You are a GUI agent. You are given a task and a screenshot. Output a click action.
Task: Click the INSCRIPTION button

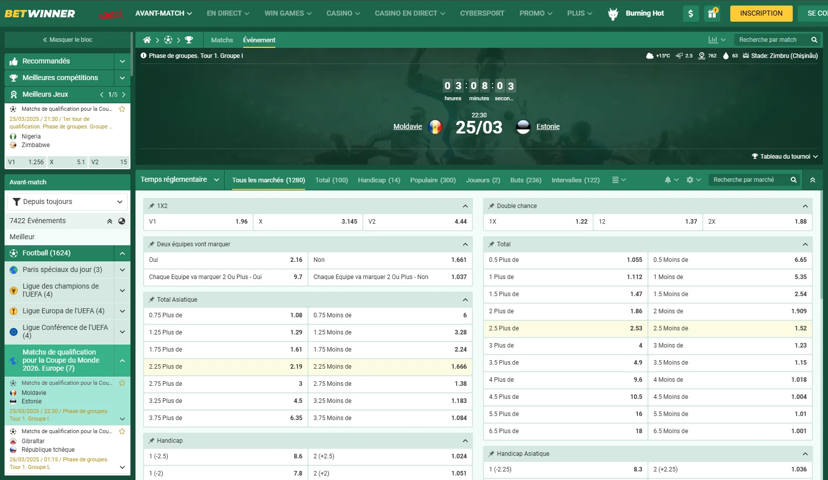coord(761,14)
